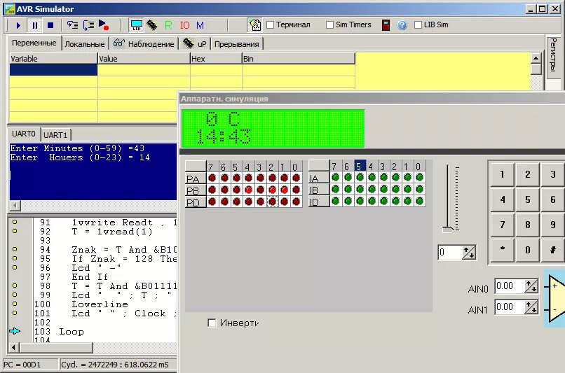Enable the LIB Sim checkbox

pos(418,24)
